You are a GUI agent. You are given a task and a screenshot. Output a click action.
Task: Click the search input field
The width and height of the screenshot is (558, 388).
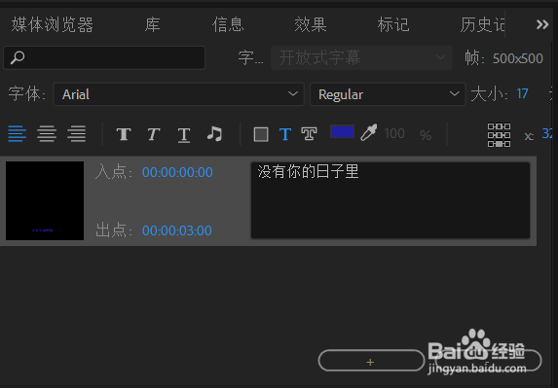[104, 57]
